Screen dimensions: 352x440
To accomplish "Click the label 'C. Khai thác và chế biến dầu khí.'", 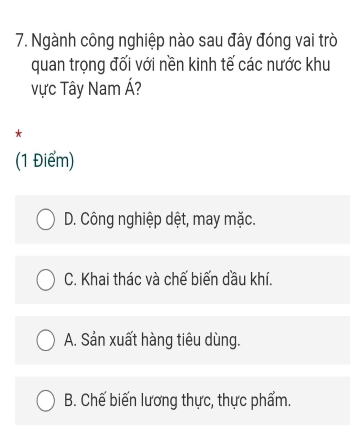I will click(168, 280).
